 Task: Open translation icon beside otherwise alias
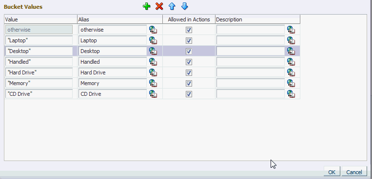click(153, 30)
